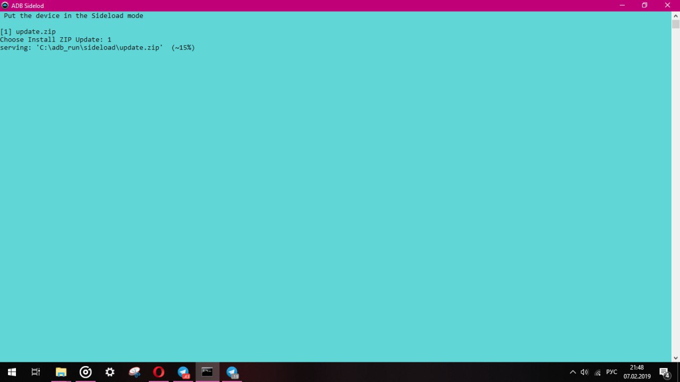Screen dimensions: 680x382
Task: Click 'Choose Install ZIP Update: 1' line
Action: (56, 40)
